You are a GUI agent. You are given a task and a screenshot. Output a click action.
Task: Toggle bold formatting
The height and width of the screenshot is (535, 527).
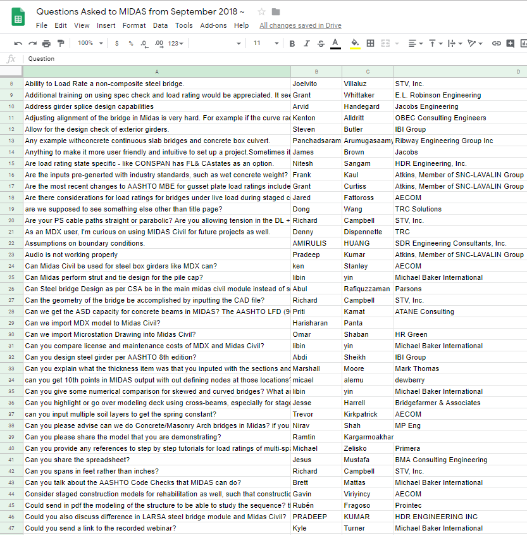292,43
